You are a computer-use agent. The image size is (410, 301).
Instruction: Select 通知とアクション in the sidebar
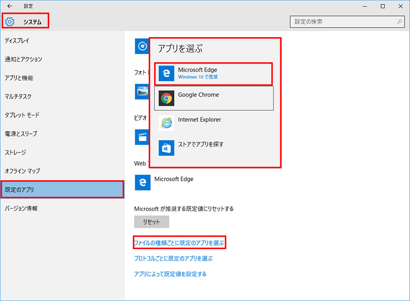[x=24, y=60]
